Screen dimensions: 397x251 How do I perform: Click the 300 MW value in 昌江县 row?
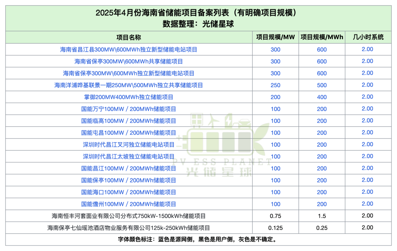click(x=275, y=49)
